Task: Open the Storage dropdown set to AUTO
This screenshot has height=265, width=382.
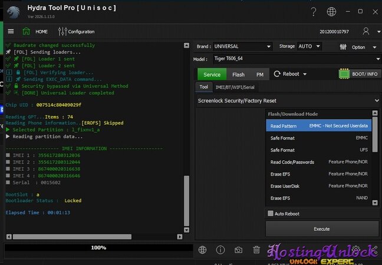Action: click(309, 46)
